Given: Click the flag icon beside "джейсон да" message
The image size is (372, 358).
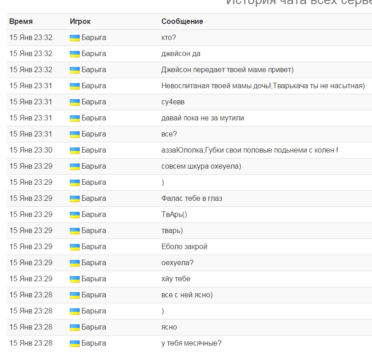Looking at the screenshot, I should tap(74, 54).
